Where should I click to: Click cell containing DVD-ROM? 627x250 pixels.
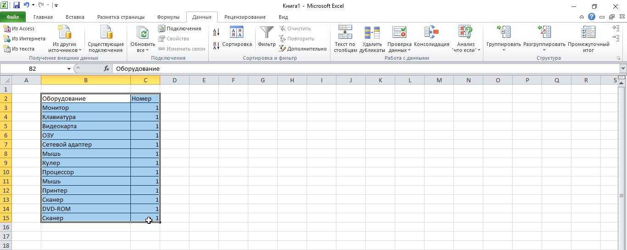click(x=86, y=209)
